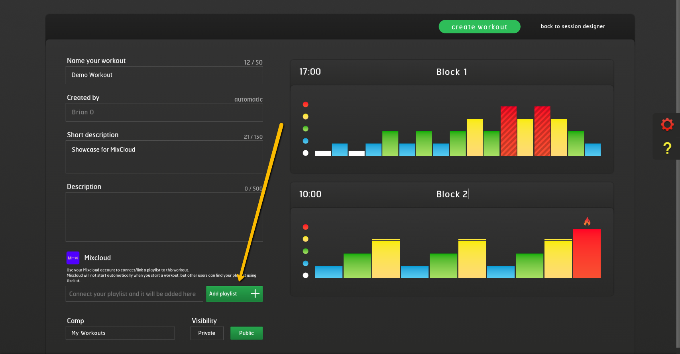Click the red intensity dot in Block 1
Image resolution: width=680 pixels, height=354 pixels.
pos(306,104)
